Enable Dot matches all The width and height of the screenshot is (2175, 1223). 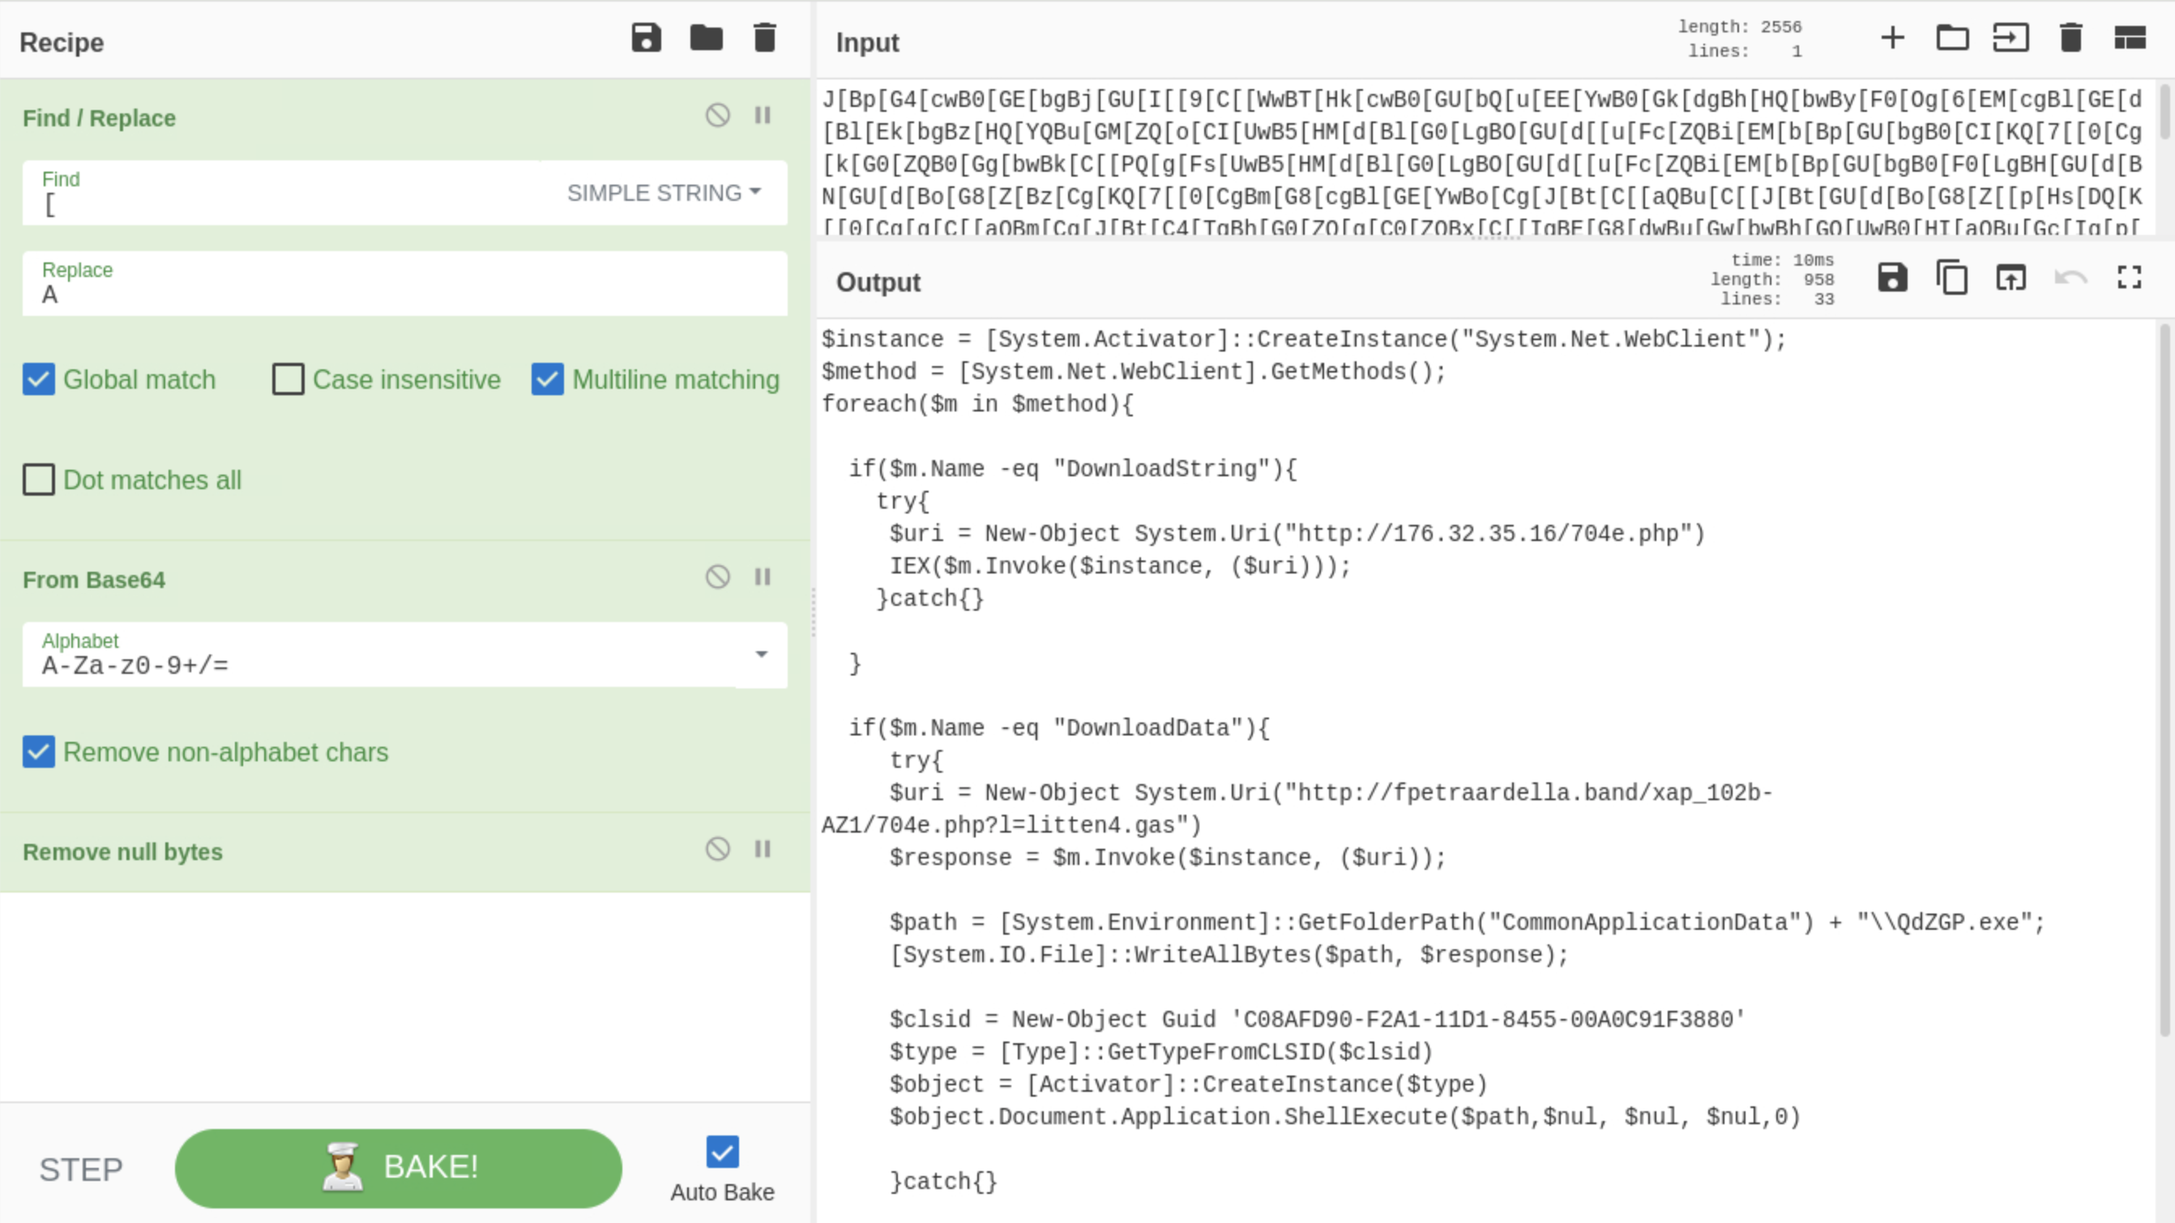tap(38, 479)
